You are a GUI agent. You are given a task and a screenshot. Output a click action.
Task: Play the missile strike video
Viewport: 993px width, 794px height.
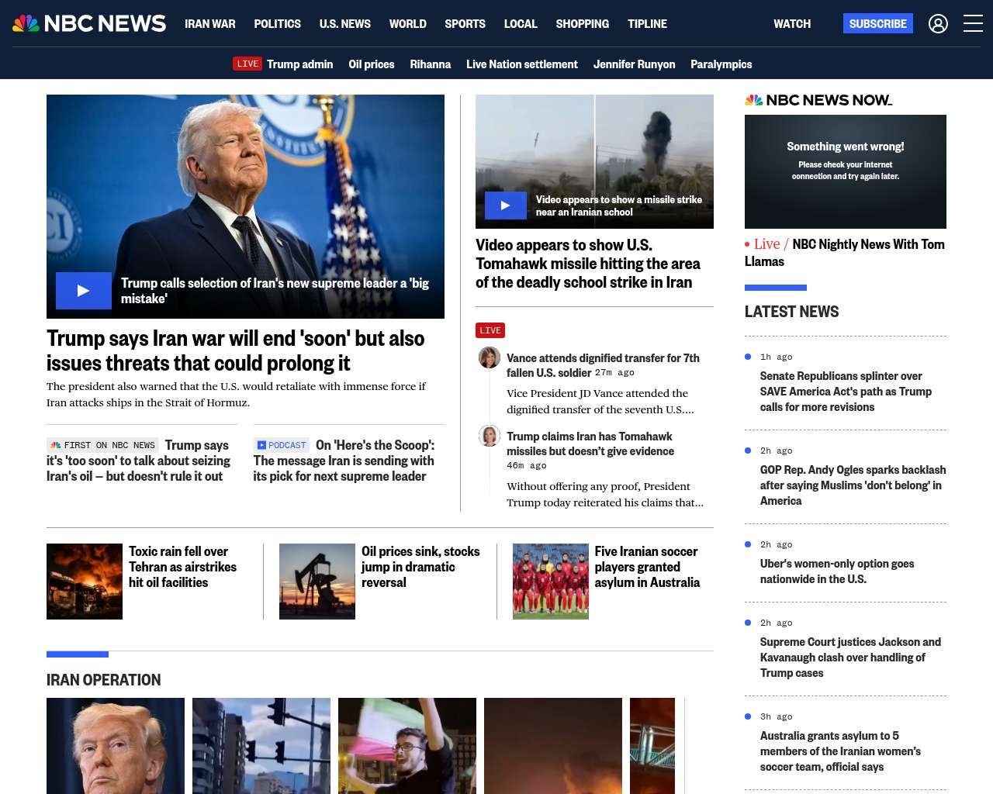(505, 205)
